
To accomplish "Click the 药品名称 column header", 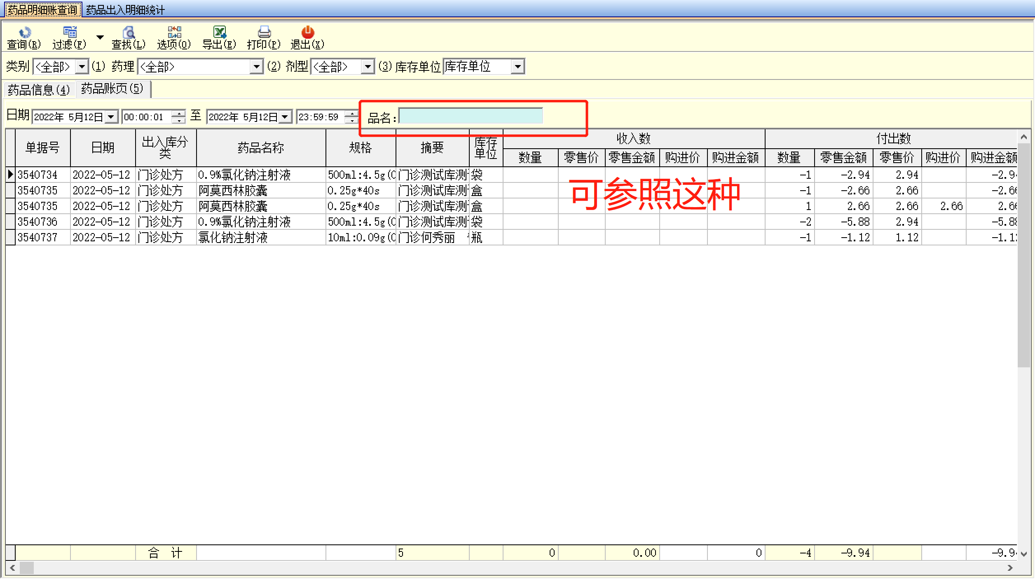I will pos(261,148).
